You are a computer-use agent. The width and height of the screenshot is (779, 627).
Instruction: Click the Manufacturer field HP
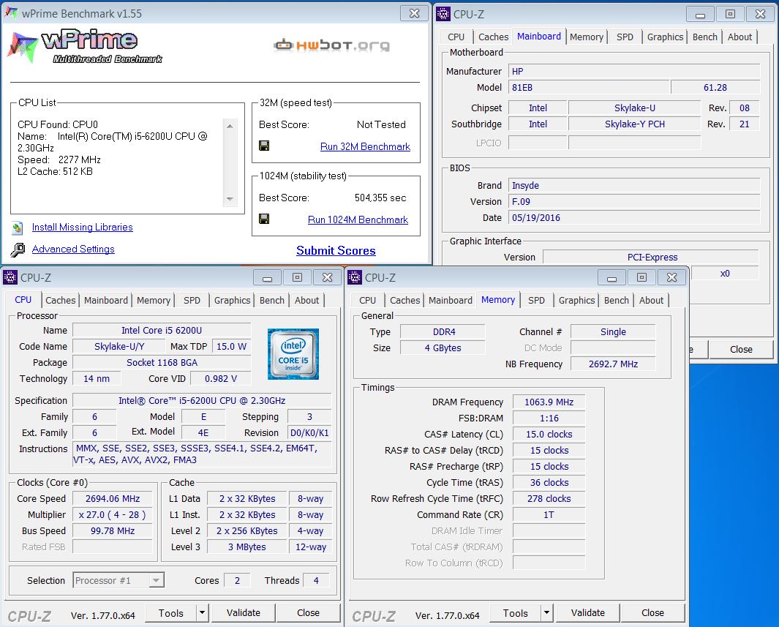pyautogui.click(x=634, y=71)
